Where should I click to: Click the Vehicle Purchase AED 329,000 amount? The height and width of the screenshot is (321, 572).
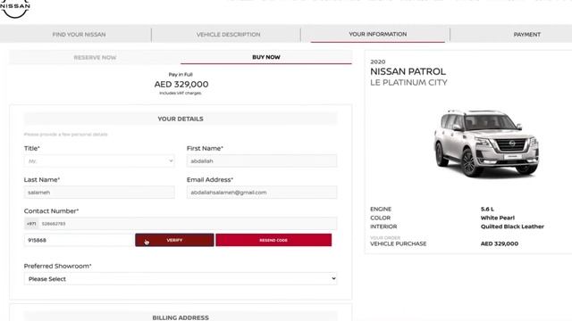click(x=500, y=243)
